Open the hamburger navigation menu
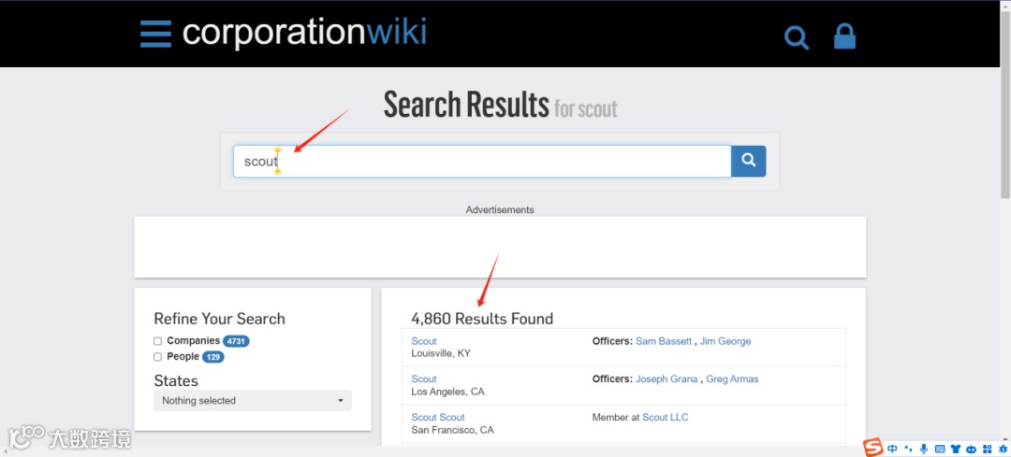 pos(155,34)
